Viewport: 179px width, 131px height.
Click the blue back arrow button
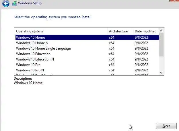pos(6,3)
